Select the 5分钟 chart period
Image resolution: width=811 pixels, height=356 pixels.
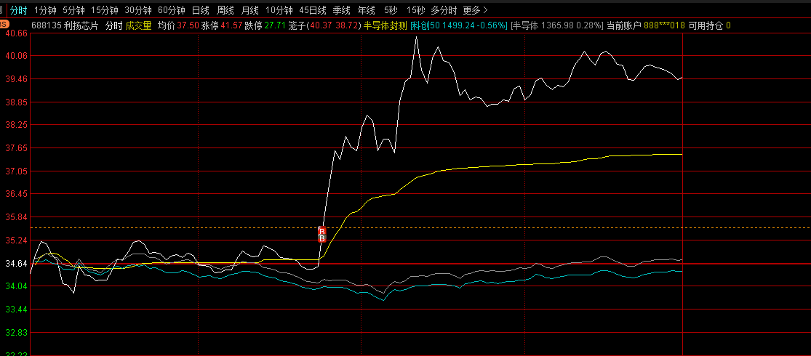pos(73,10)
